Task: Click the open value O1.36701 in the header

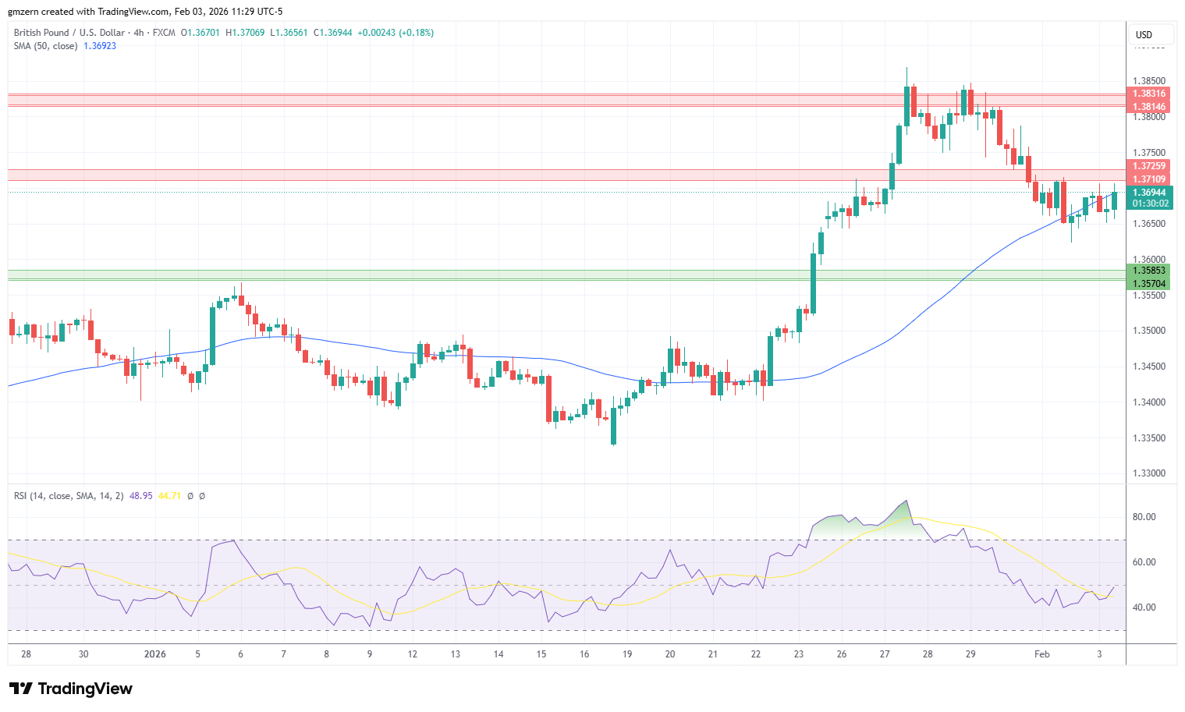Action: 200,33
